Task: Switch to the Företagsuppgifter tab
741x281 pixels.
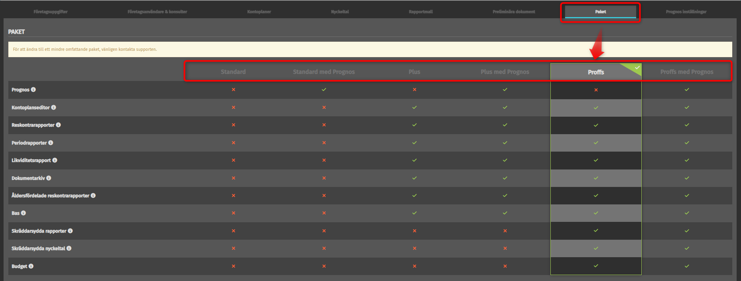Action: 50,12
